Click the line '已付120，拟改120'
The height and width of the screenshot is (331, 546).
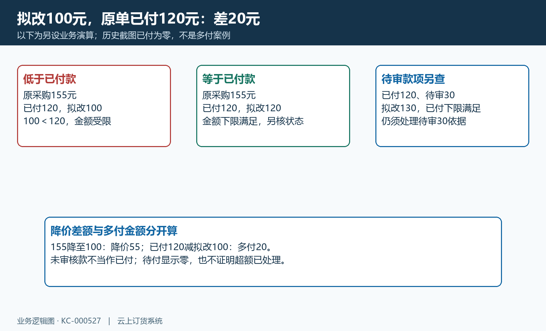(242, 108)
